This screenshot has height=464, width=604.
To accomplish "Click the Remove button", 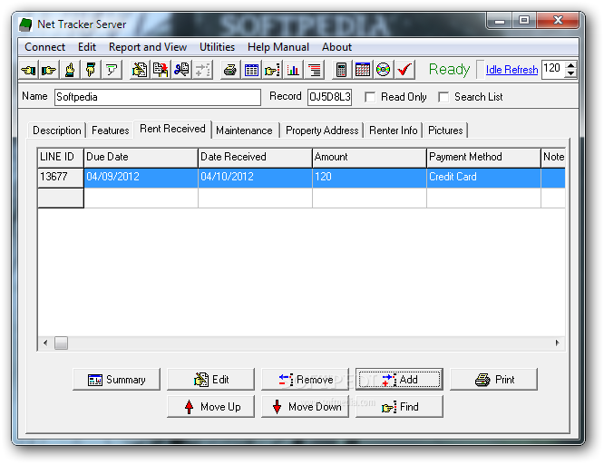I will click(305, 380).
